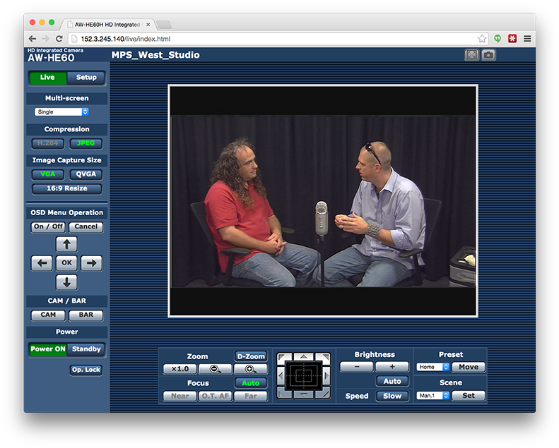Click the address bar URL field
The height and width of the screenshot is (448, 559).
pos(278,39)
